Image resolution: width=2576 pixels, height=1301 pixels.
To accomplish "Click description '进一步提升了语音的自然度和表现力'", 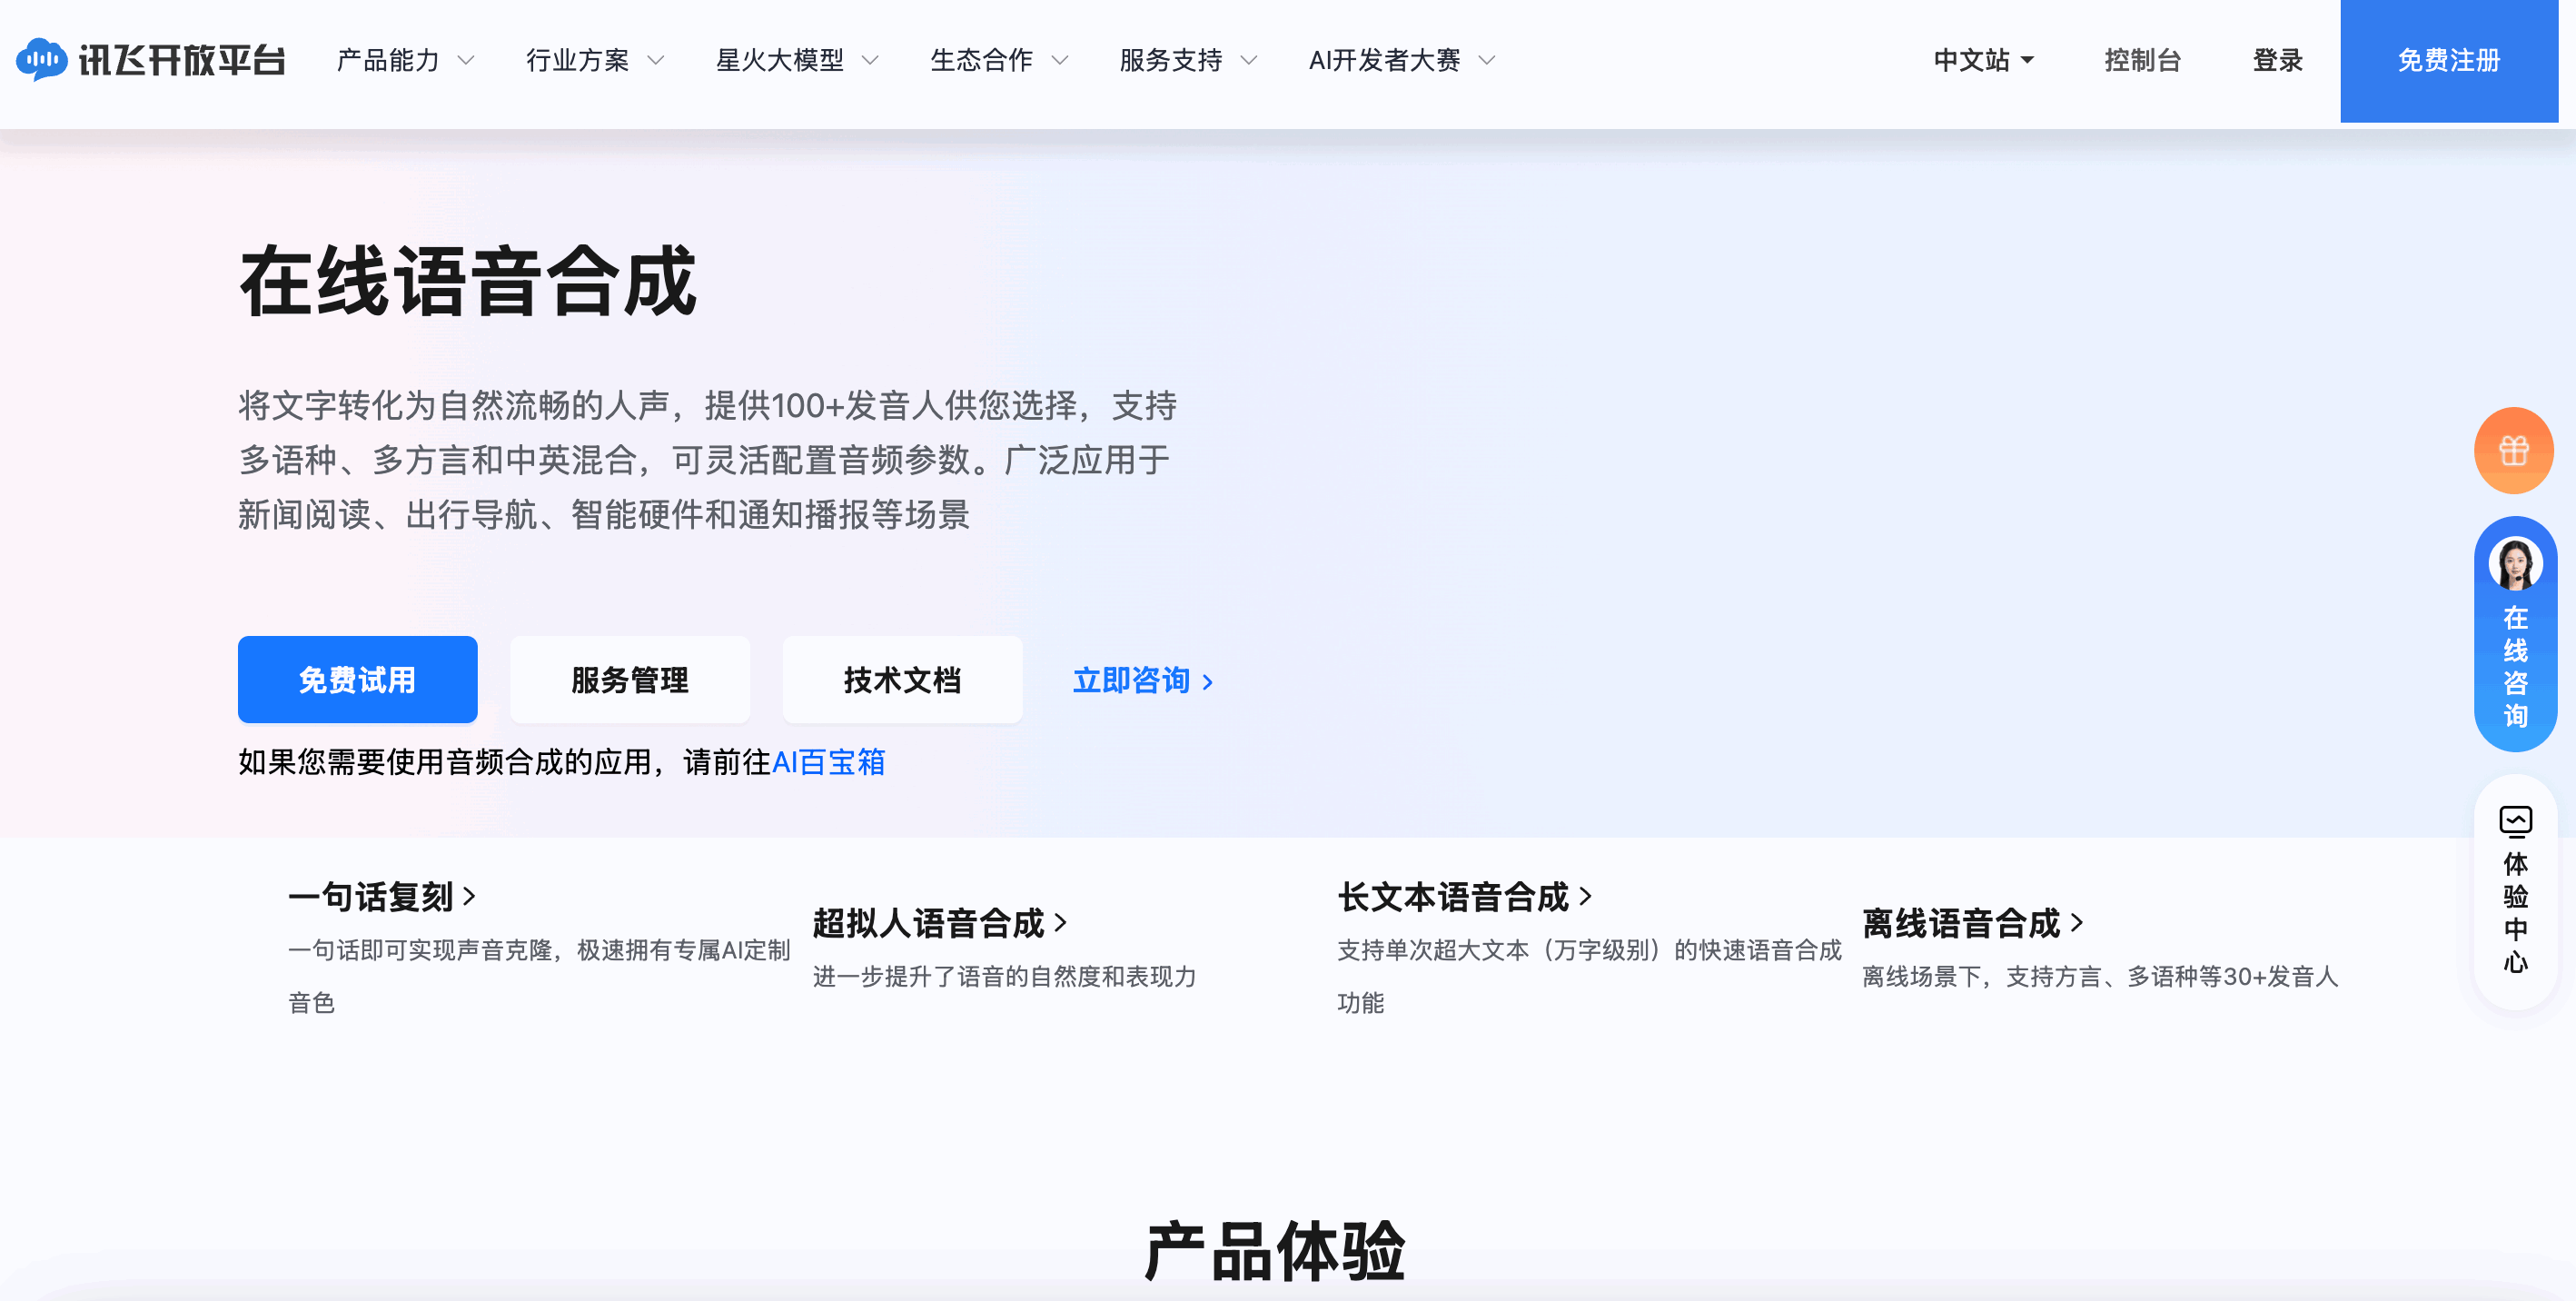I will [x=1004, y=976].
